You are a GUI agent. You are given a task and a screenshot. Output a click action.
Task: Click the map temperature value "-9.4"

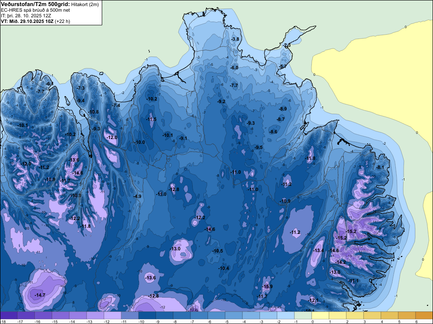pos(81,101)
